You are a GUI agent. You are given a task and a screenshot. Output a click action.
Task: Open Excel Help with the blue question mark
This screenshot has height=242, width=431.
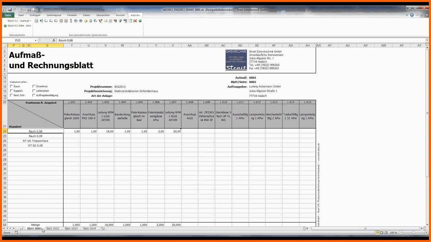412,15
